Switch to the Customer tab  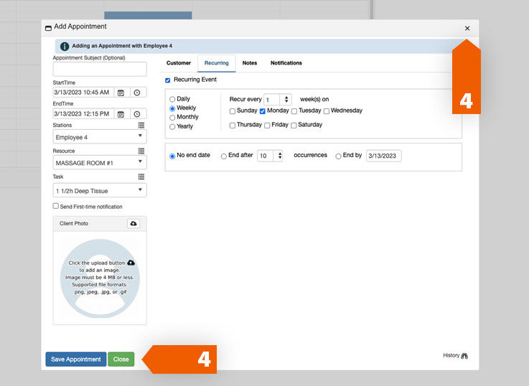tap(179, 63)
